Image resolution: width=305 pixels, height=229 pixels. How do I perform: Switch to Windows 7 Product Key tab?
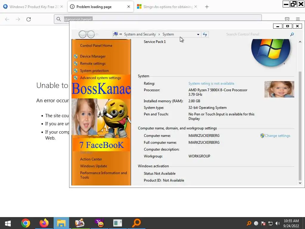pos(33,7)
